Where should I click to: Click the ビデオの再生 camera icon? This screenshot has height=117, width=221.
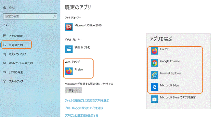5,72
